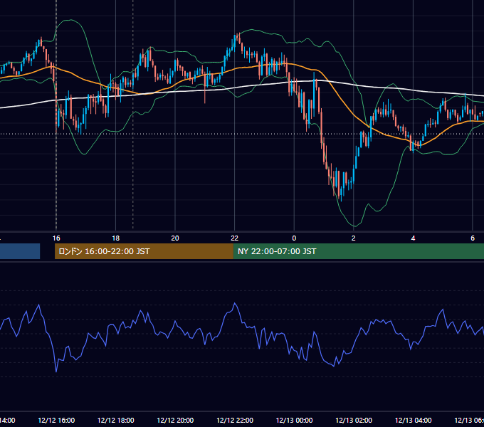
Task: Click the 12/12 18:00 date label
Action: click(116, 420)
